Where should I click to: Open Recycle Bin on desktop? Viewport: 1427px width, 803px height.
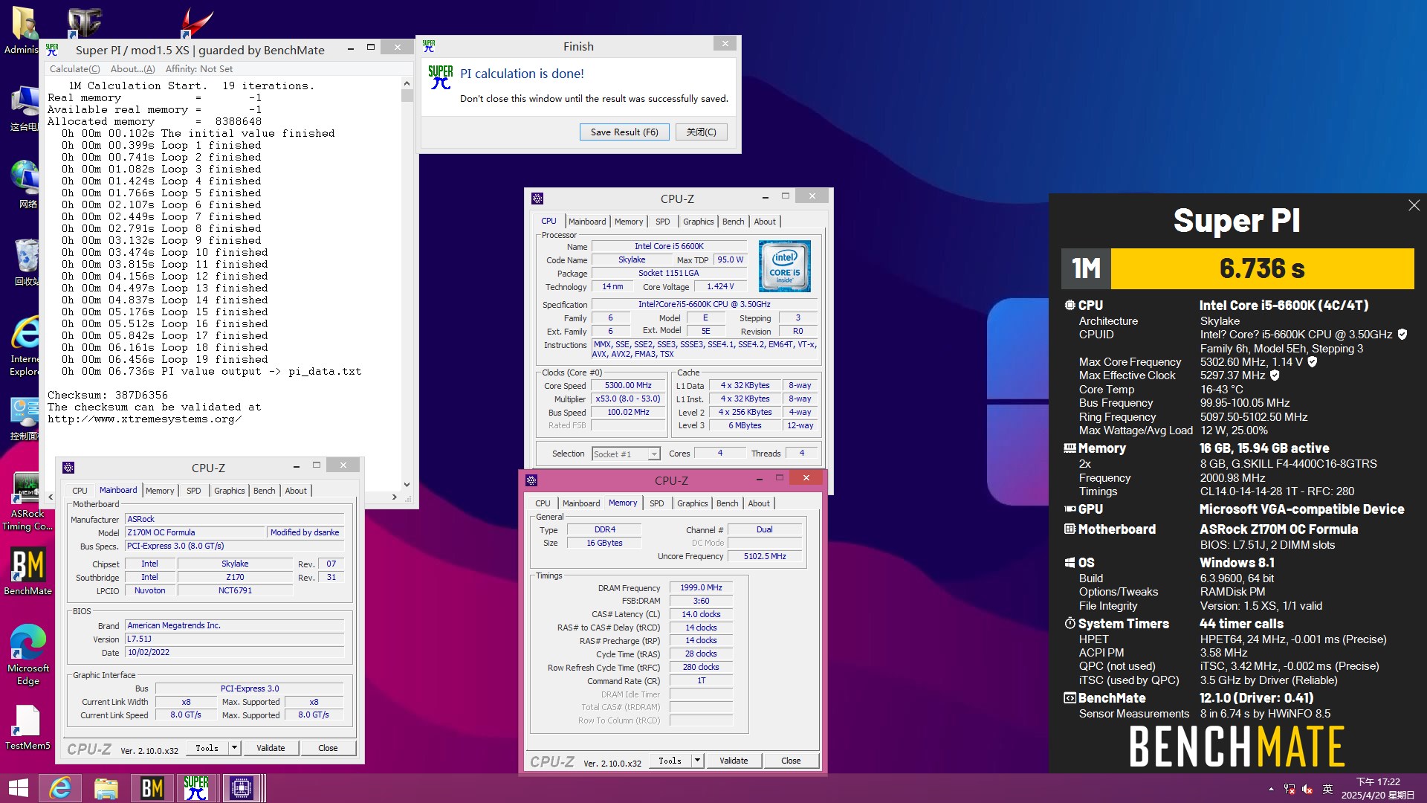(x=25, y=262)
